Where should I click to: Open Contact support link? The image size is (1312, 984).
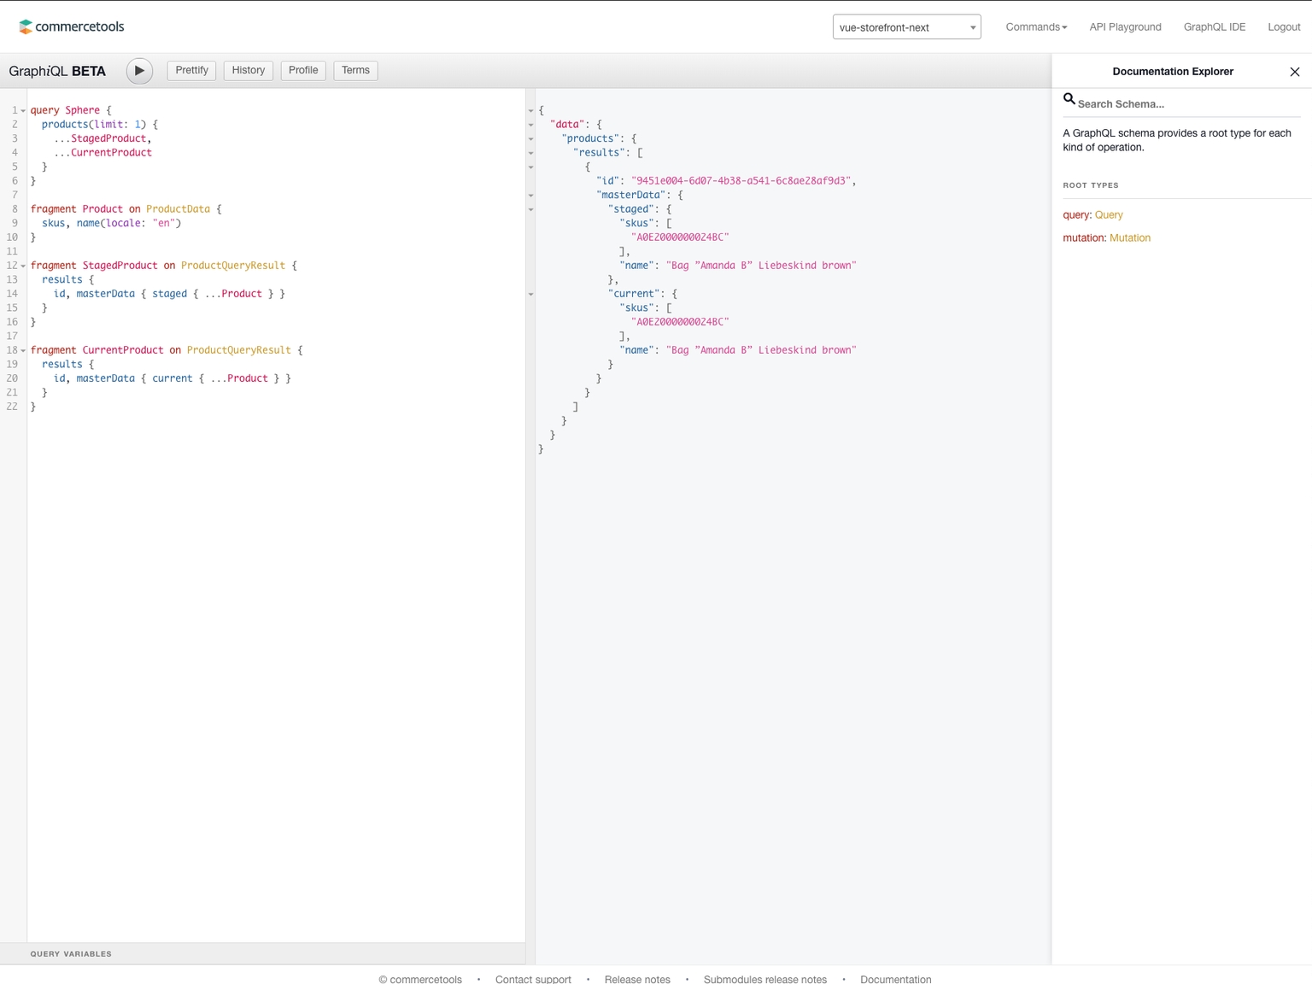pyautogui.click(x=533, y=979)
